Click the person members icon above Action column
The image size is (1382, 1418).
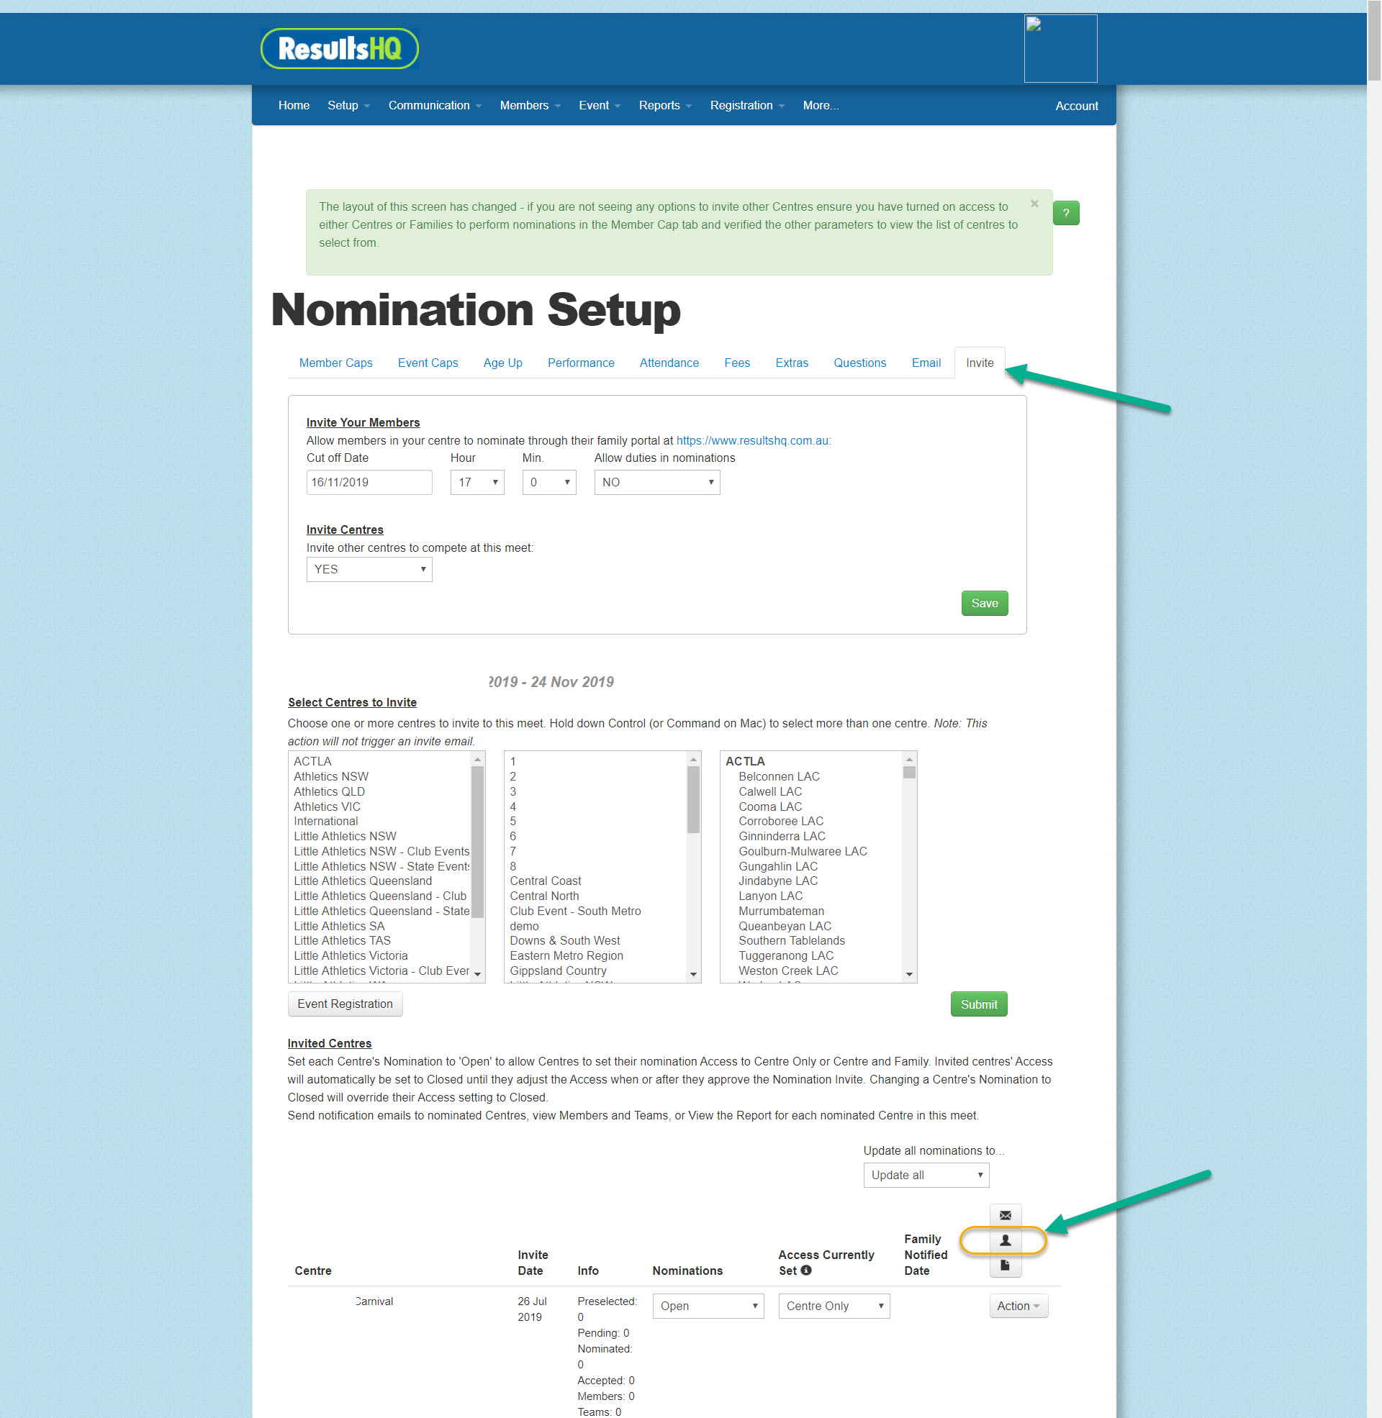(1005, 1240)
